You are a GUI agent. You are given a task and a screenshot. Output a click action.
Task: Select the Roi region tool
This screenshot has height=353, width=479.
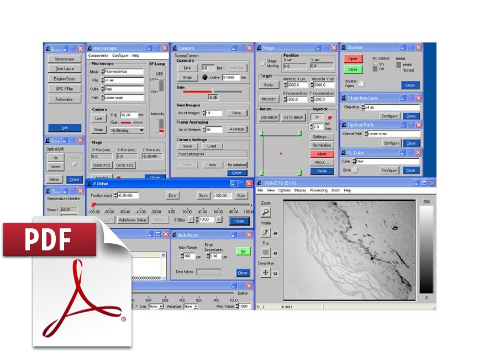click(265, 253)
